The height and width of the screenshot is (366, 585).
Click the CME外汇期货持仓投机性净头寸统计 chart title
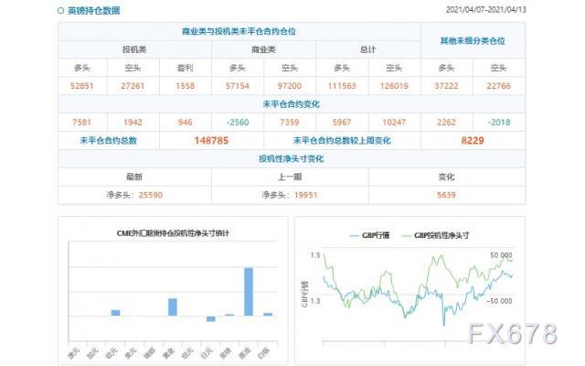click(173, 233)
